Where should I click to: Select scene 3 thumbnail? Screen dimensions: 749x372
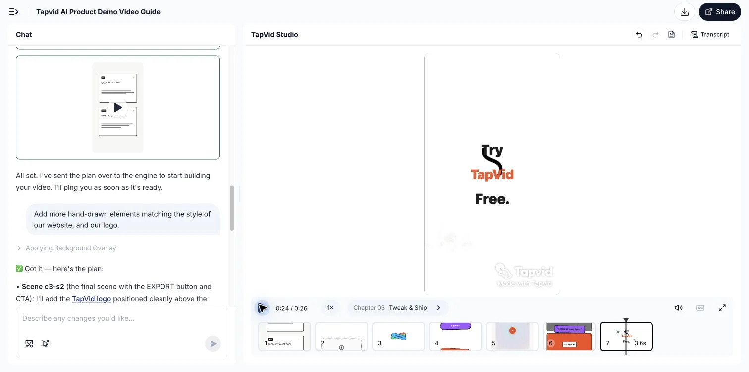tap(398, 336)
